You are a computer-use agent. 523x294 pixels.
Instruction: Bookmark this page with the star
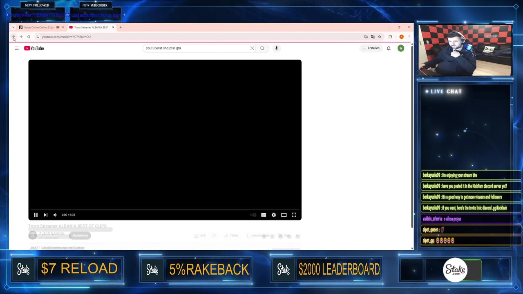(380, 37)
